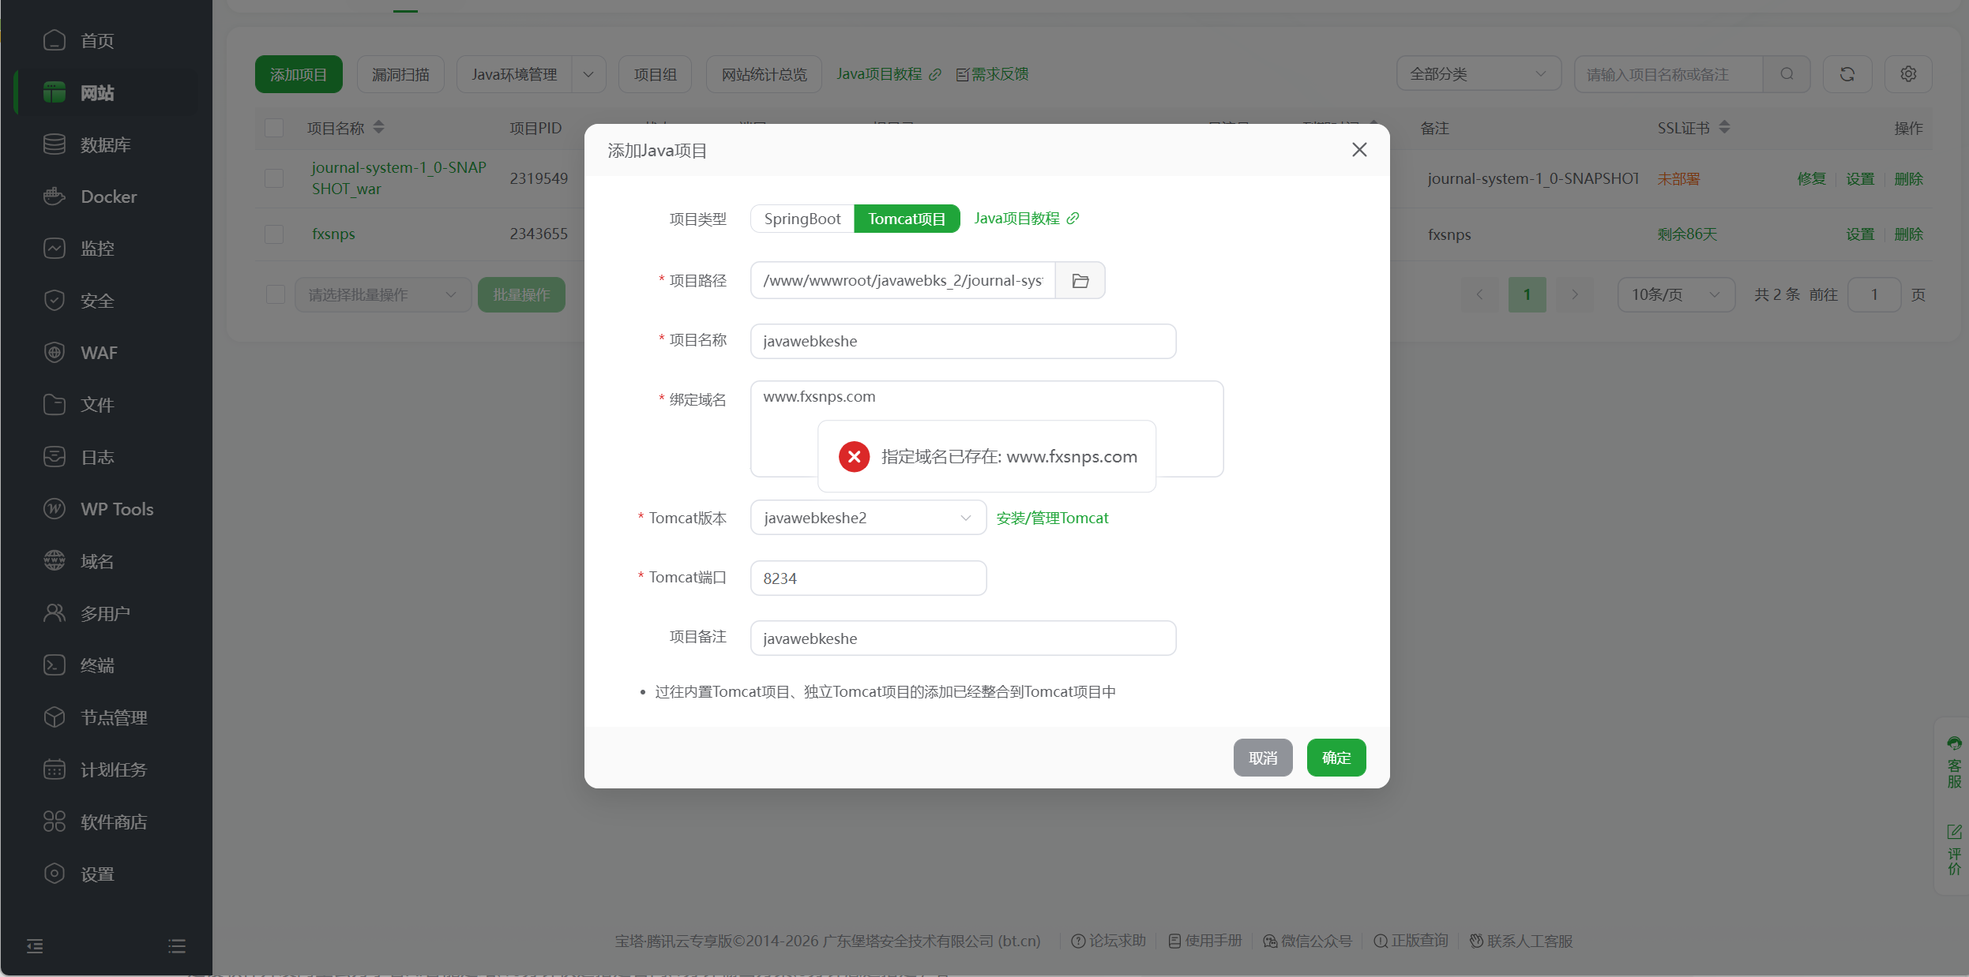The height and width of the screenshot is (977, 1969).
Task: Open the 全部分类 category dropdown
Action: 1478,74
